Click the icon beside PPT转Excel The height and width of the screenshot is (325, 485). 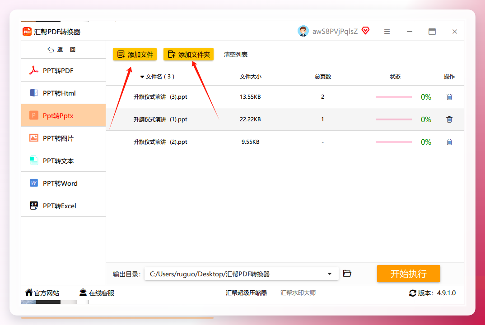click(34, 206)
